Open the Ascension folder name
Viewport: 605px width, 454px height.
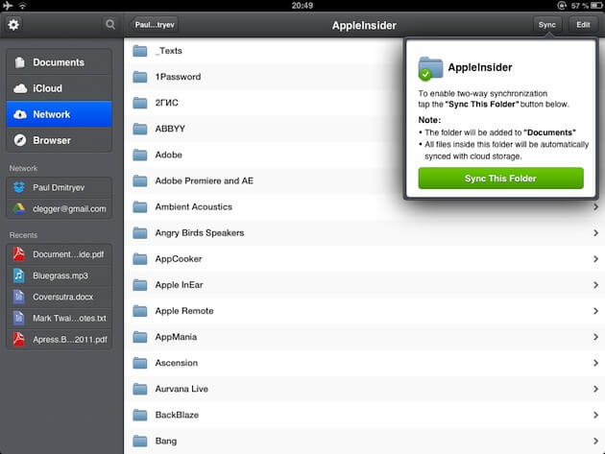177,363
